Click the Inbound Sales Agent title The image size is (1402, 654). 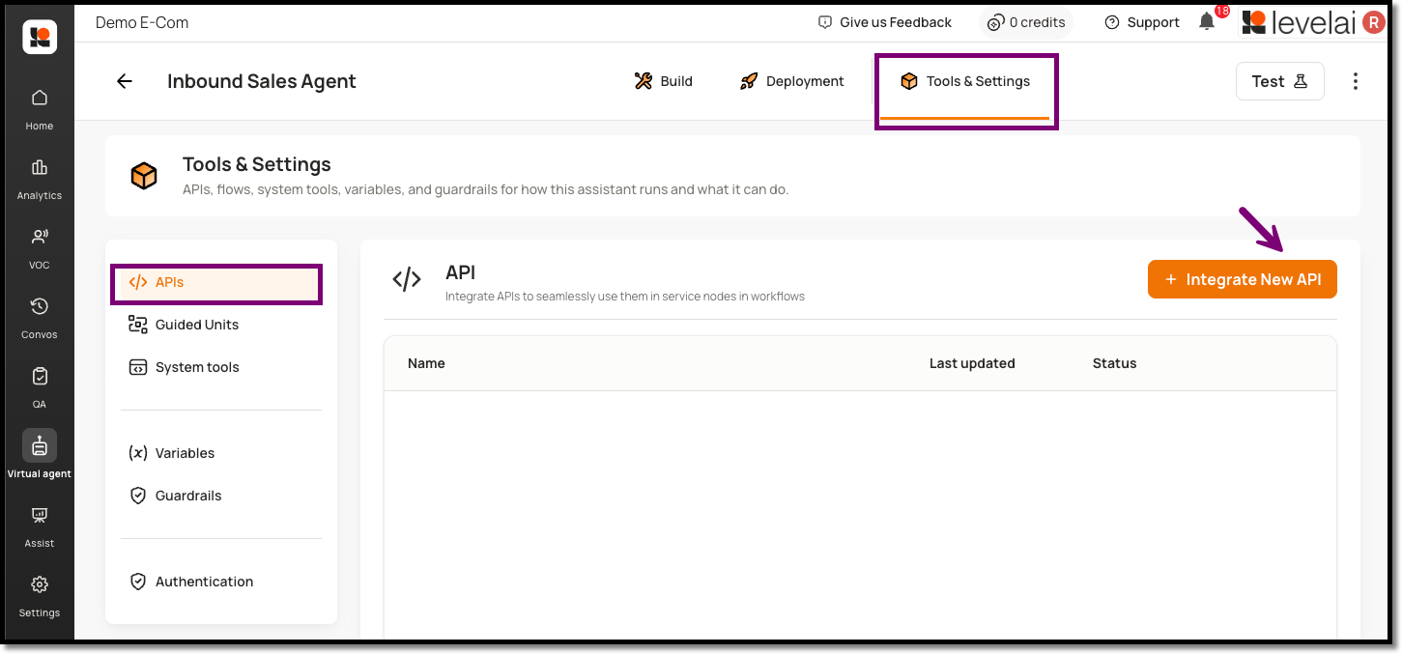click(262, 81)
